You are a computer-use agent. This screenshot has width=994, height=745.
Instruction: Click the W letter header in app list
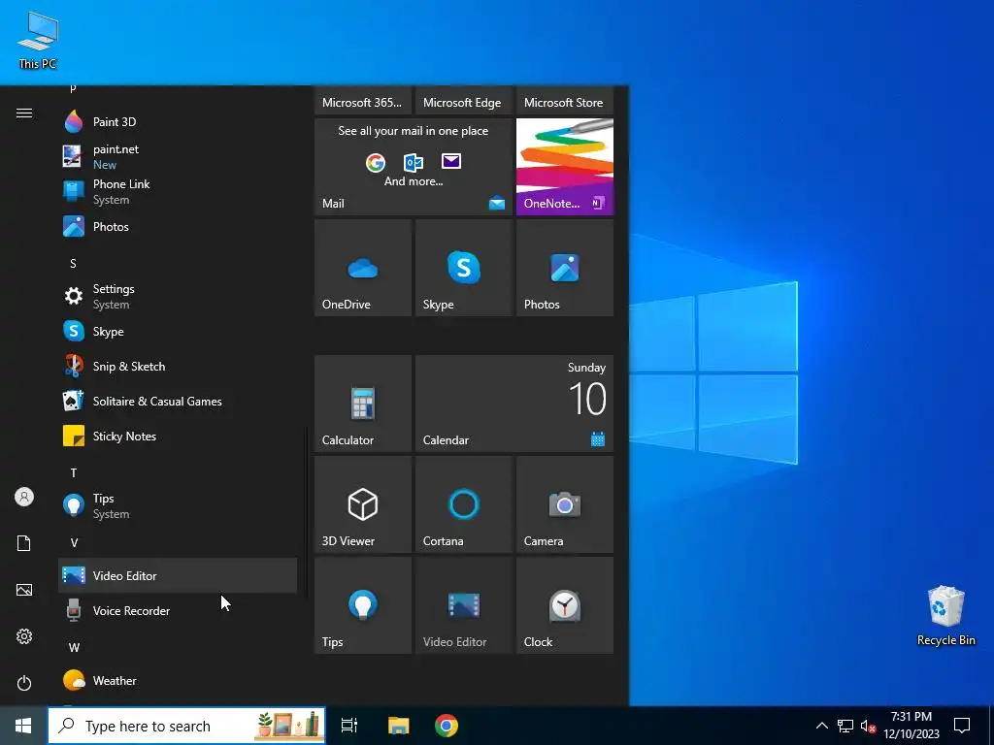click(x=74, y=647)
